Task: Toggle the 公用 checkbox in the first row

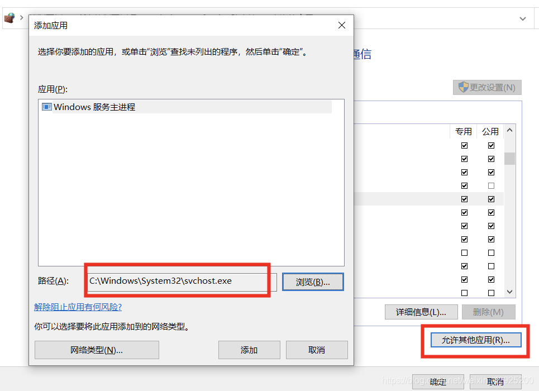Action: [x=491, y=145]
